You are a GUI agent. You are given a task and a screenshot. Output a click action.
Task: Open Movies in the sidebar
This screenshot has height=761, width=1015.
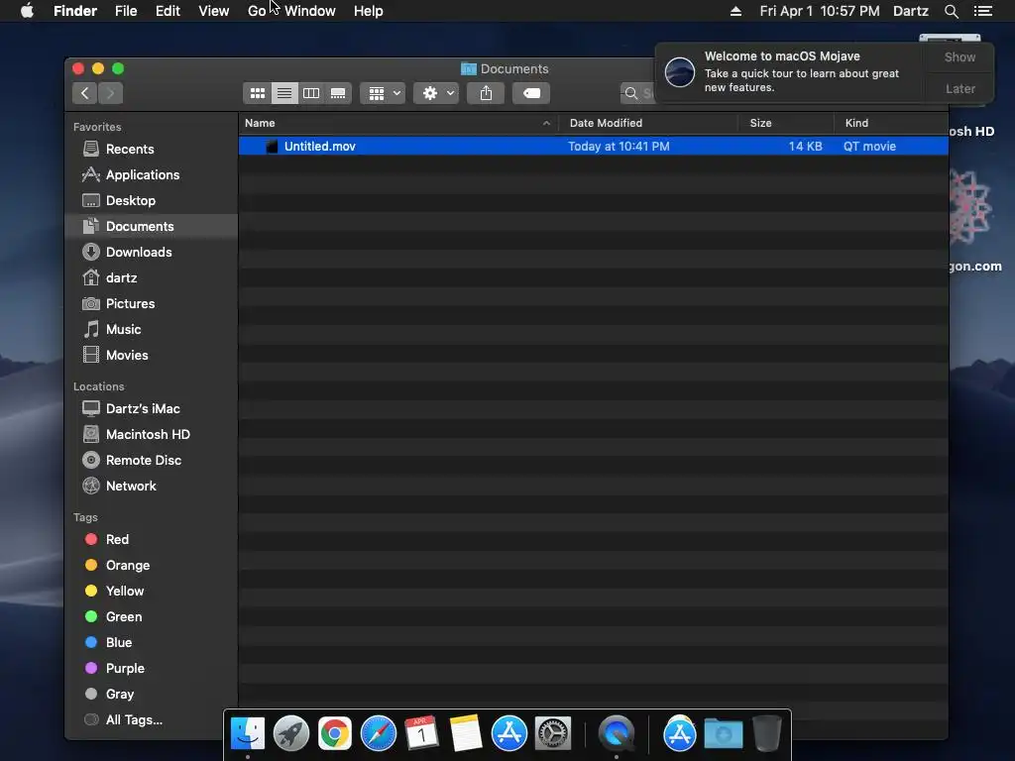click(152, 356)
